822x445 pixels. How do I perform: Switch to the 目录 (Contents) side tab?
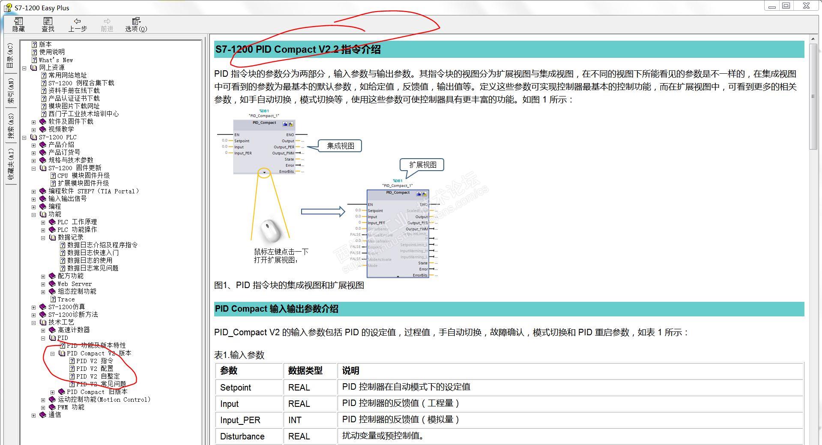click(11, 56)
